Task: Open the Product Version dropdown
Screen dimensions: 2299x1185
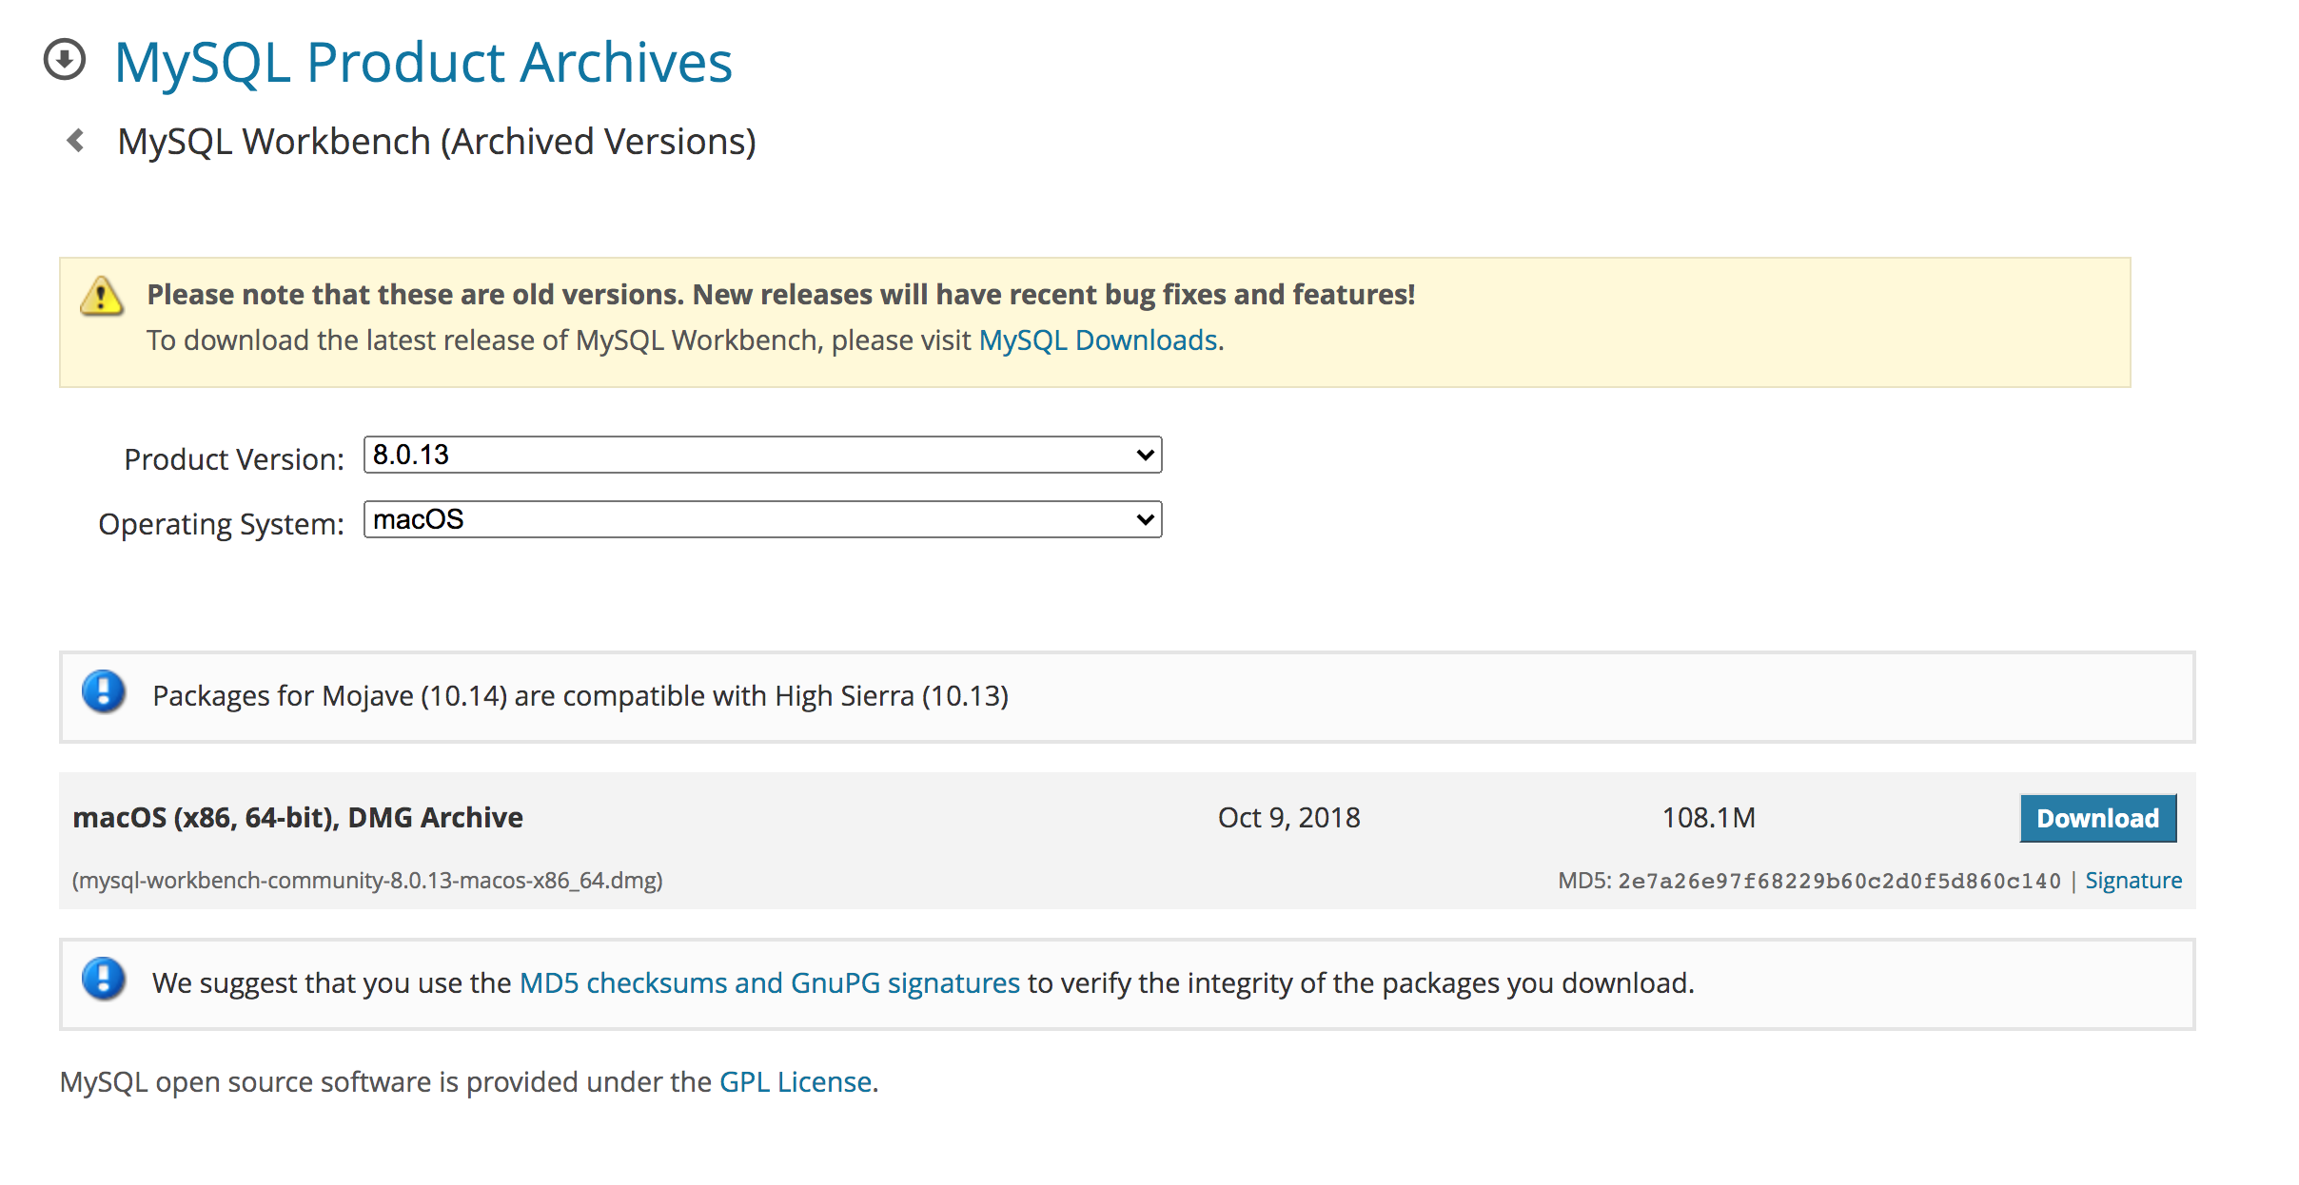Action: [x=761, y=455]
